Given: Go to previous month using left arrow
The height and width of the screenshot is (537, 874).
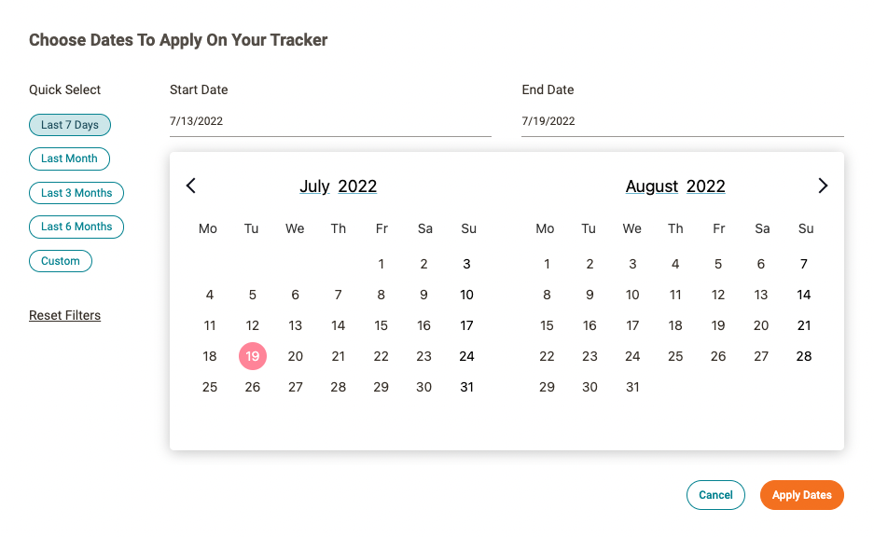Looking at the screenshot, I should 191,186.
